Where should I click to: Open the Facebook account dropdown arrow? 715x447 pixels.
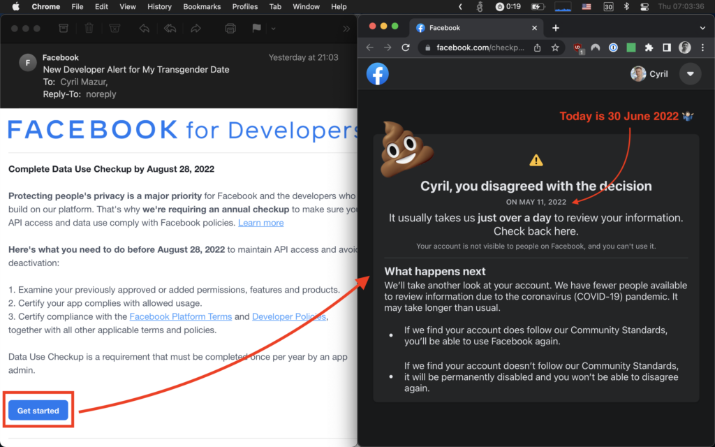[x=691, y=74]
